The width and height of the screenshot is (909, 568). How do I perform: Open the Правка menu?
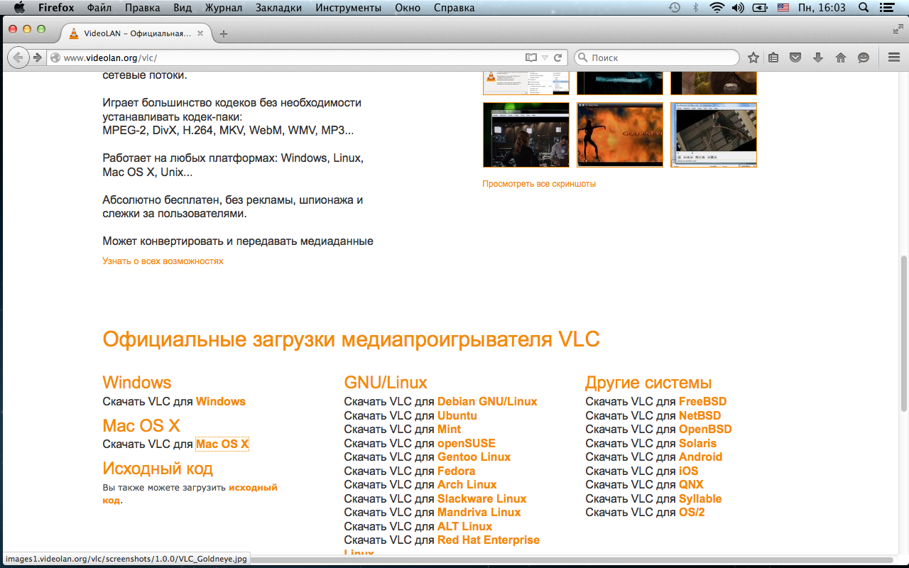pyautogui.click(x=142, y=8)
